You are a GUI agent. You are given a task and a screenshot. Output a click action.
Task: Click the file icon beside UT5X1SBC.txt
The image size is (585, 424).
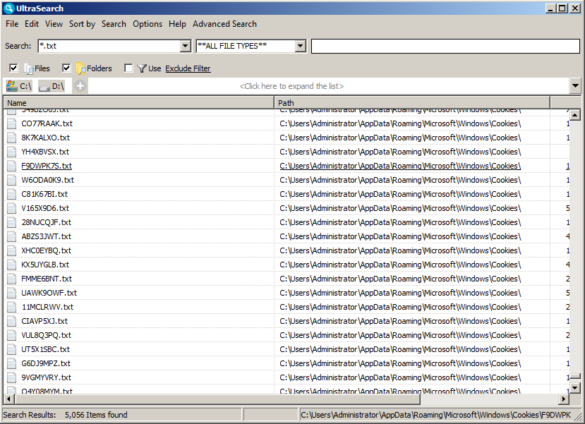12,349
